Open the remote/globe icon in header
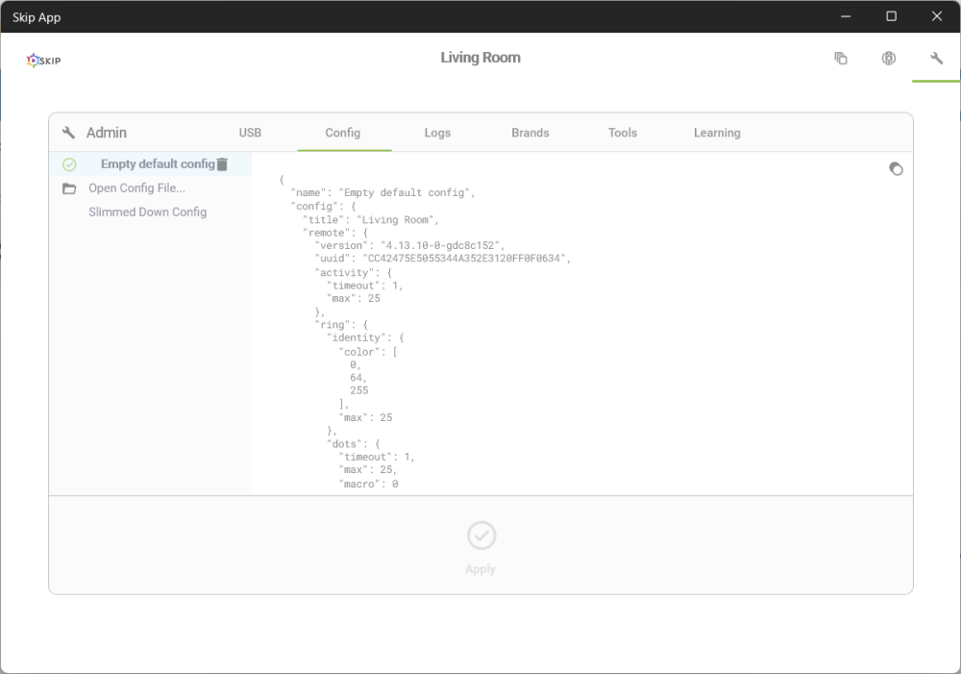The width and height of the screenshot is (961, 674). [x=889, y=59]
